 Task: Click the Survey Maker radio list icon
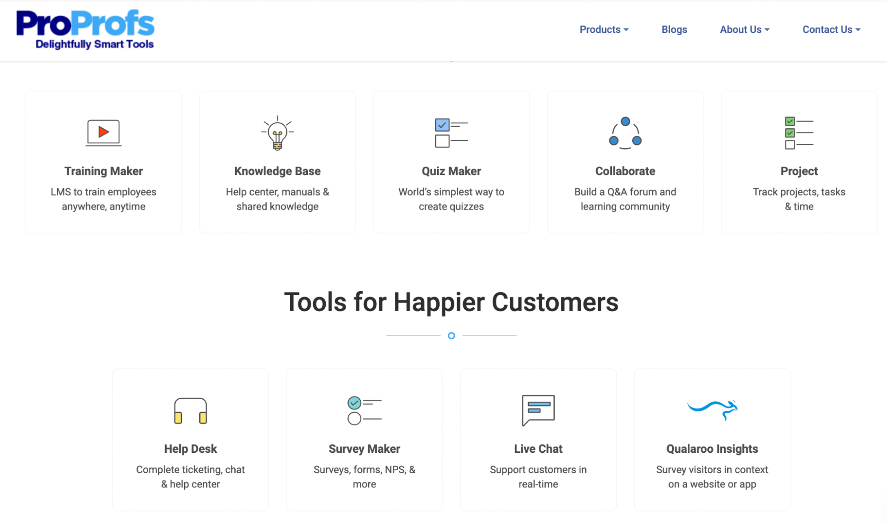[x=364, y=411]
